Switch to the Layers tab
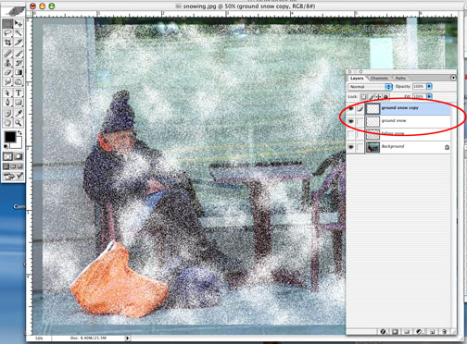The height and width of the screenshot is (344, 467). pyautogui.click(x=357, y=79)
